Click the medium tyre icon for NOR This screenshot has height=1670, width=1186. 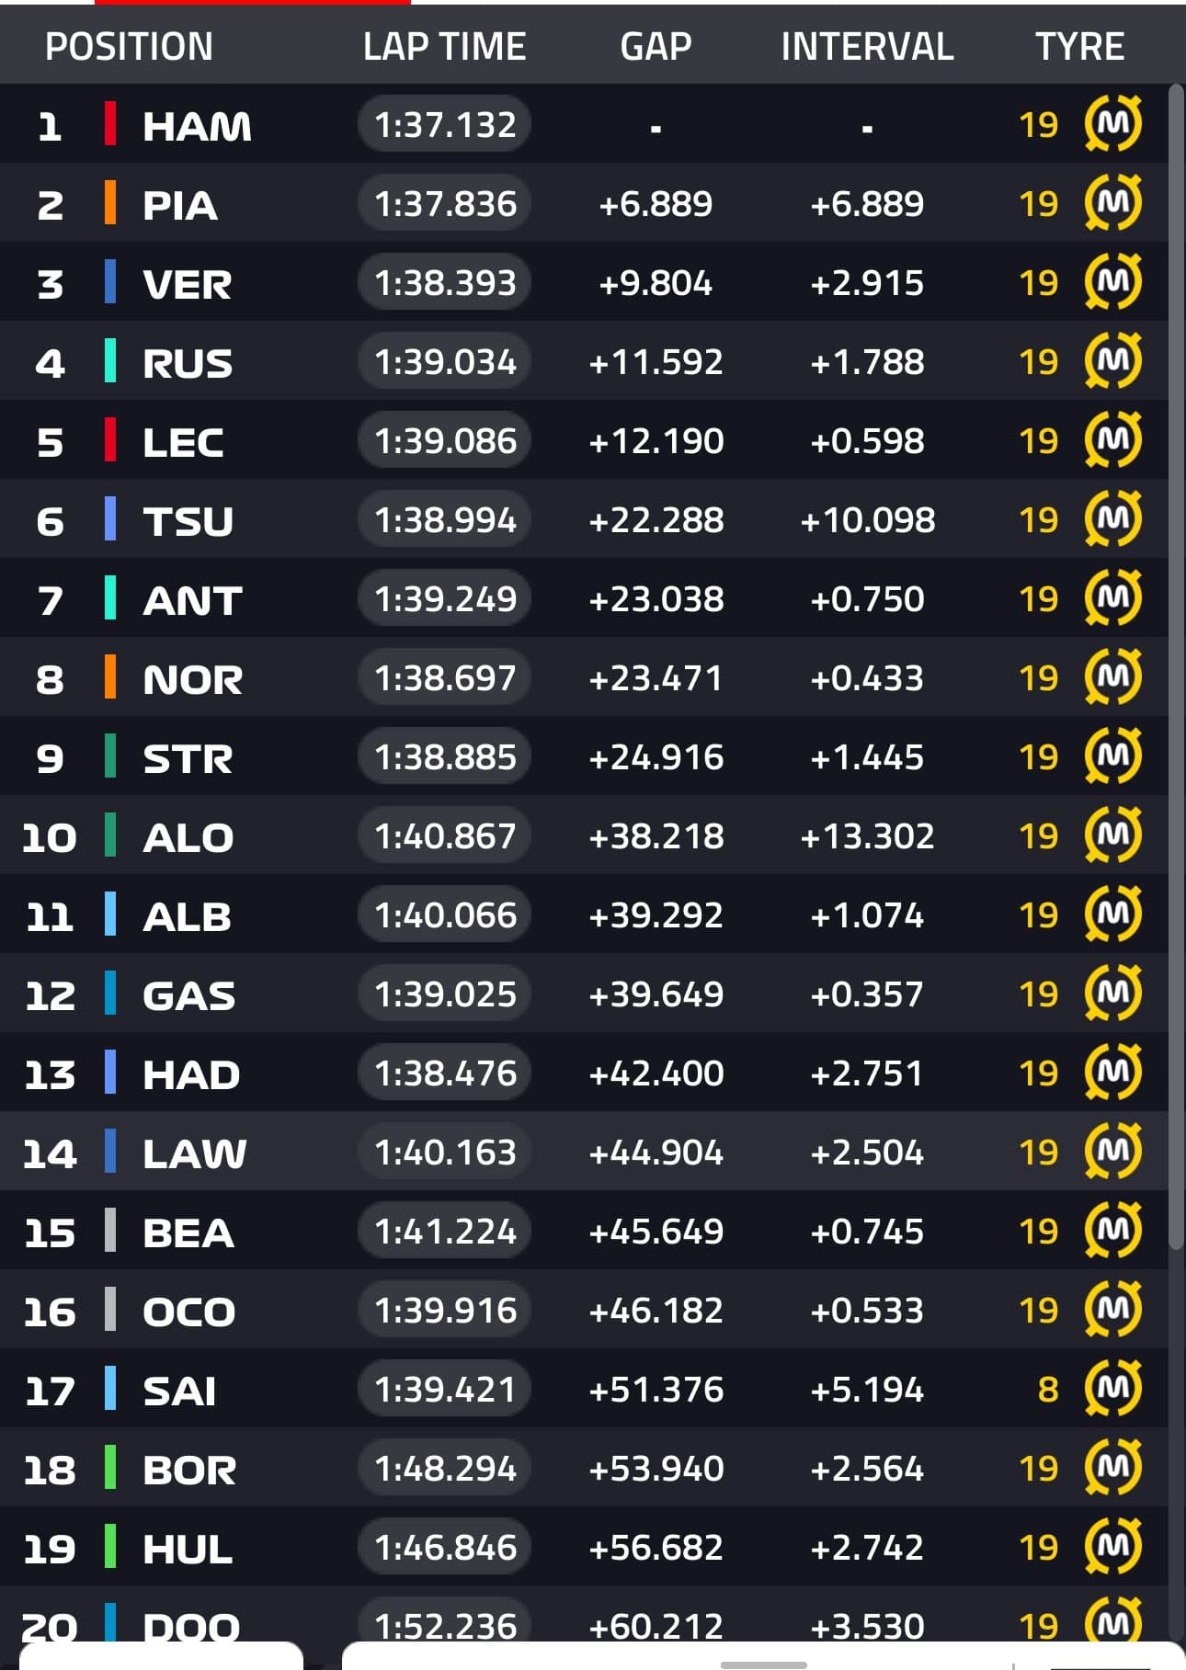click(x=1112, y=676)
